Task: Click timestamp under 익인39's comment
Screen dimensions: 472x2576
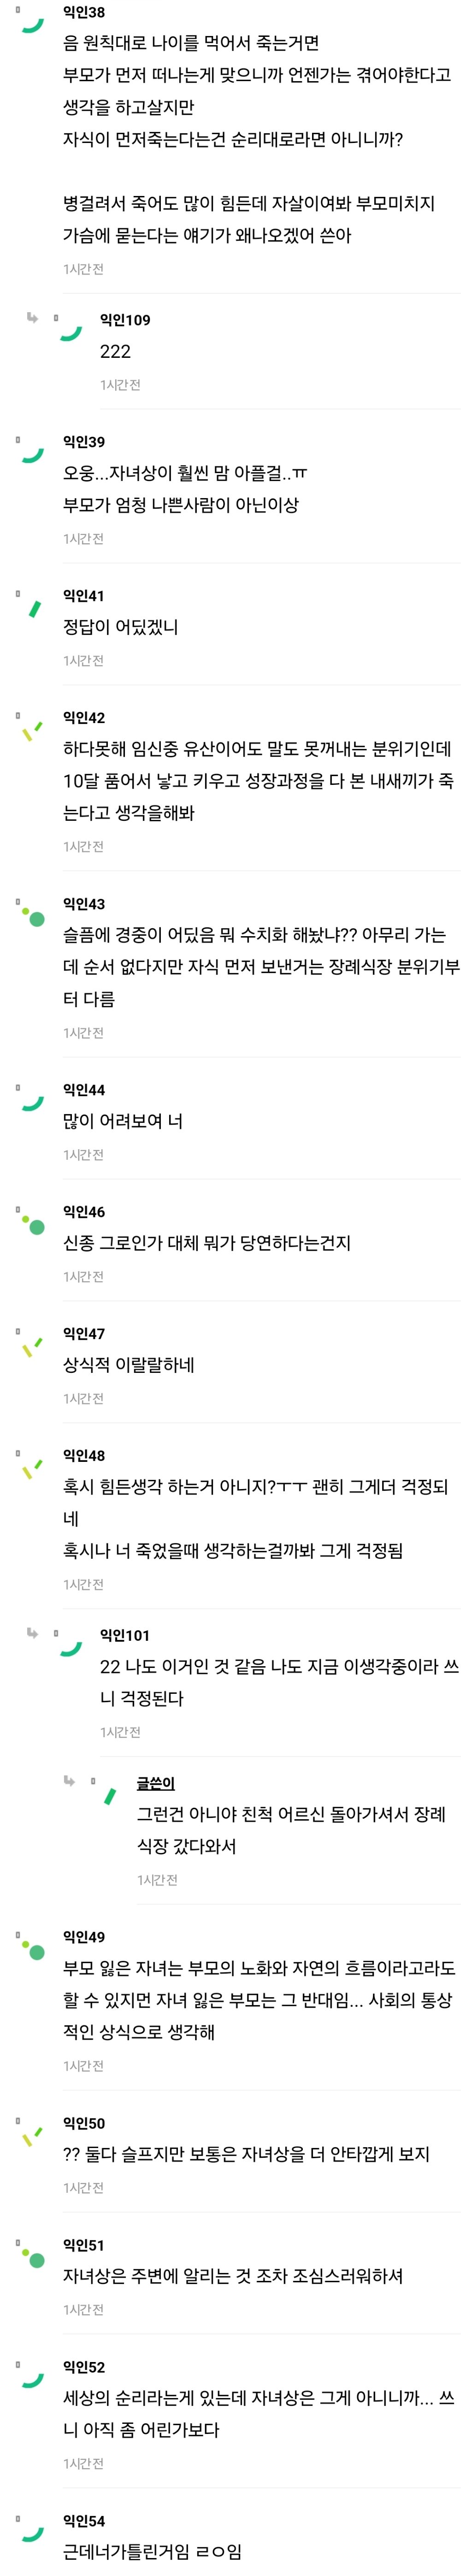Action: (x=83, y=539)
